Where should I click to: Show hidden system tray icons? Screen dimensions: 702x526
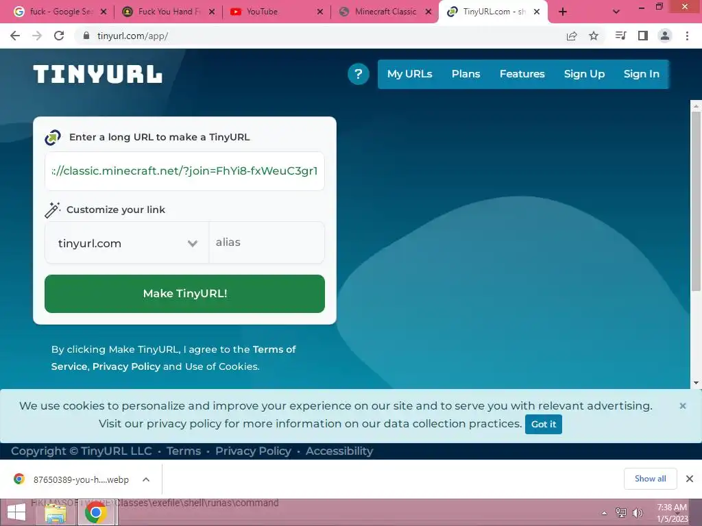pos(604,513)
